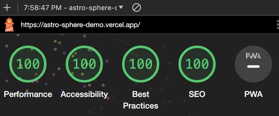Open the three-dot tools menu at the right edge
The height and width of the screenshot is (116, 279).
[278, 25]
